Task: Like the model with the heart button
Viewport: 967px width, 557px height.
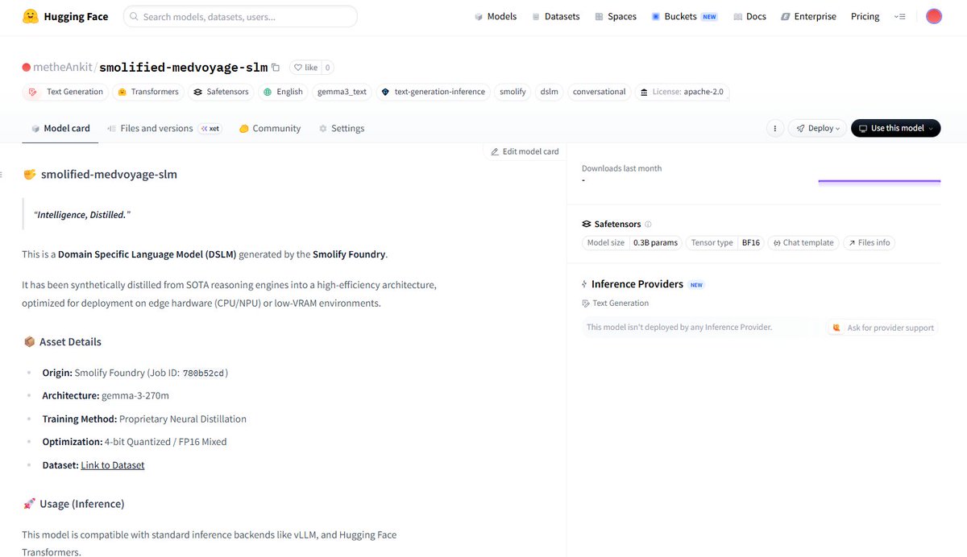Action: (306, 68)
